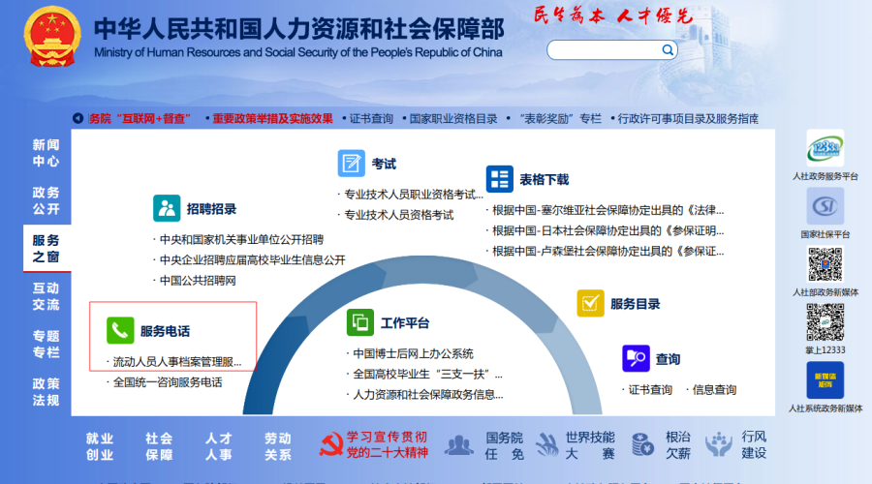
Task: Open the 12333 人社政务服务平台 icon
Action: tap(825, 148)
